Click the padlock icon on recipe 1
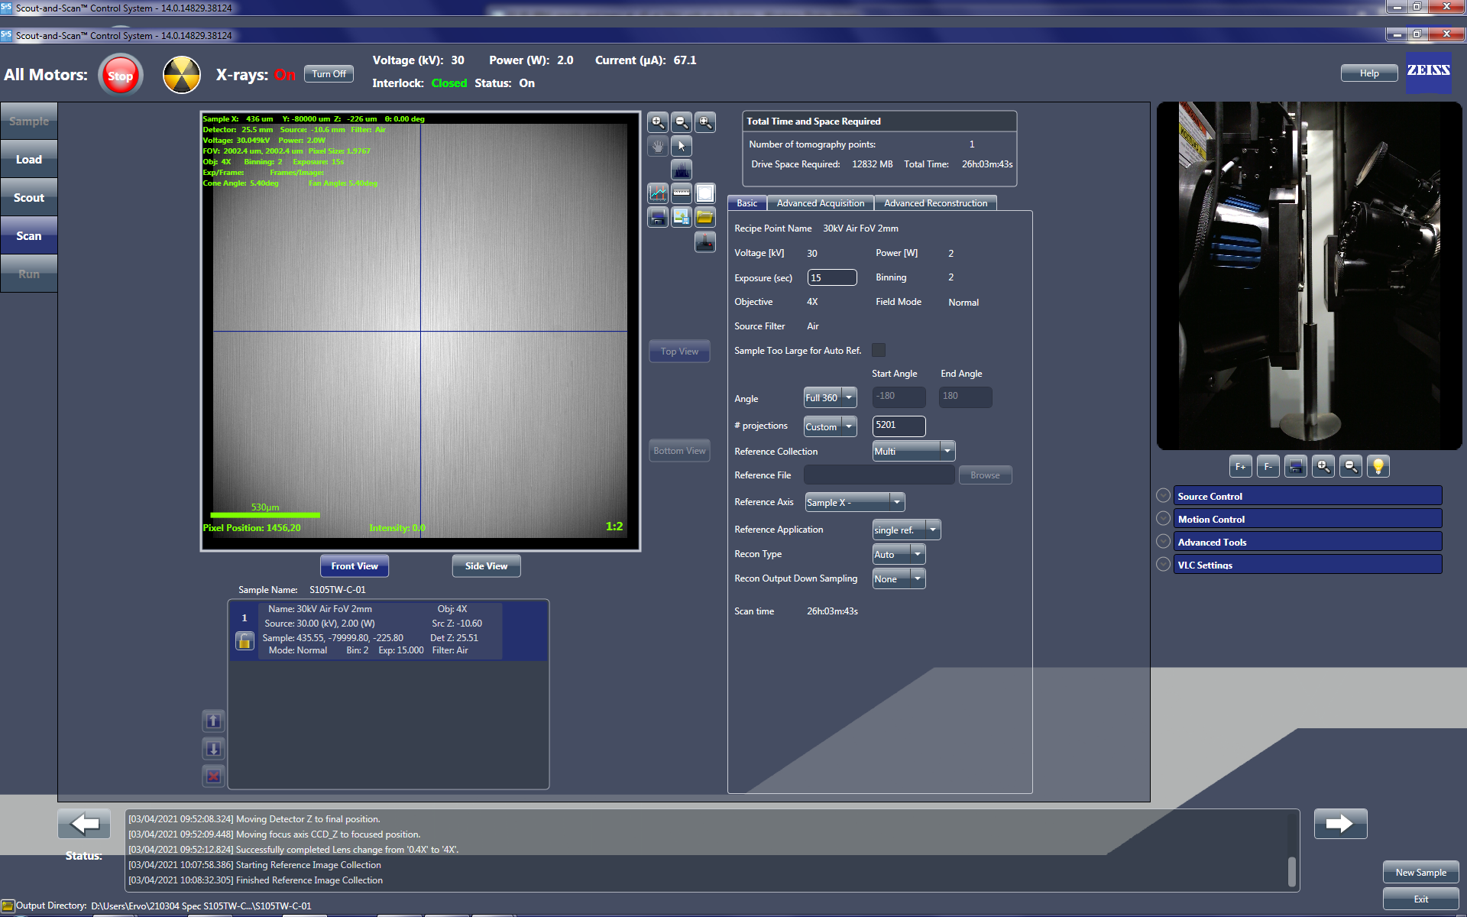 coord(244,641)
